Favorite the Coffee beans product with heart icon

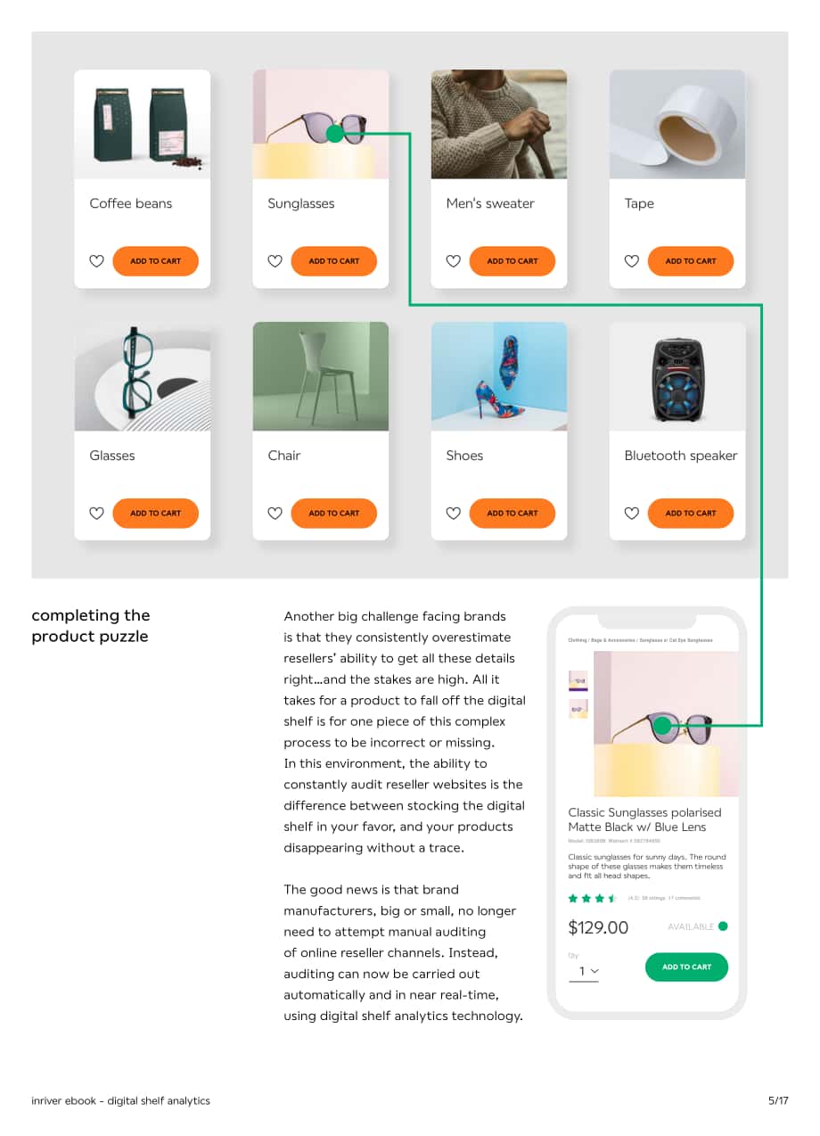coord(96,261)
